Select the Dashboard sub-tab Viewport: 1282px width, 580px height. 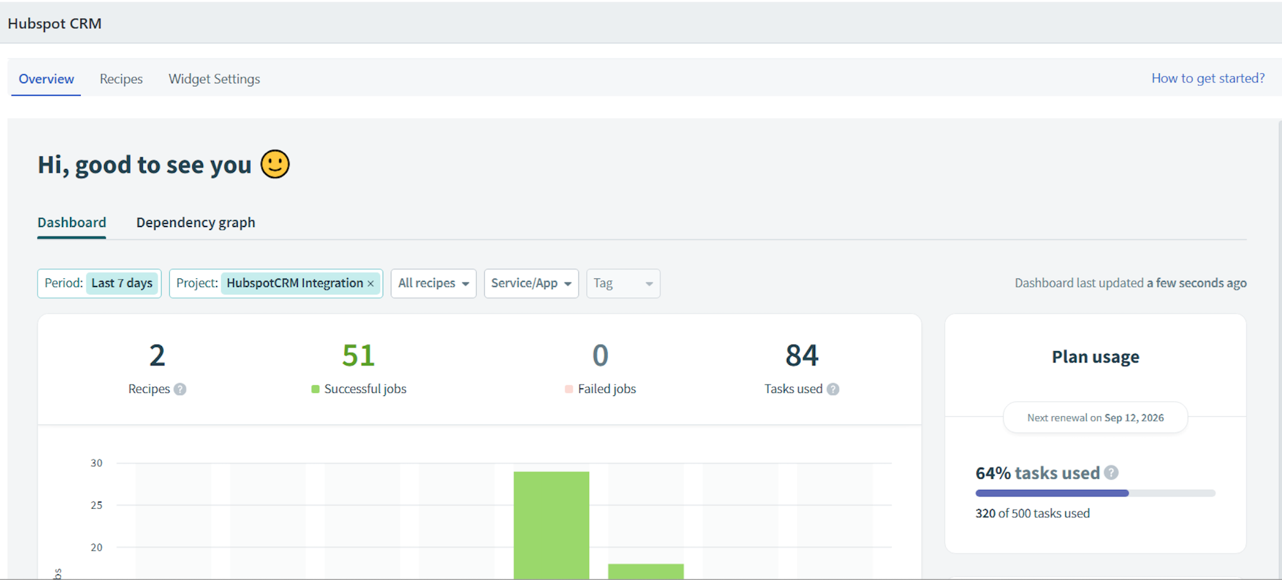71,223
